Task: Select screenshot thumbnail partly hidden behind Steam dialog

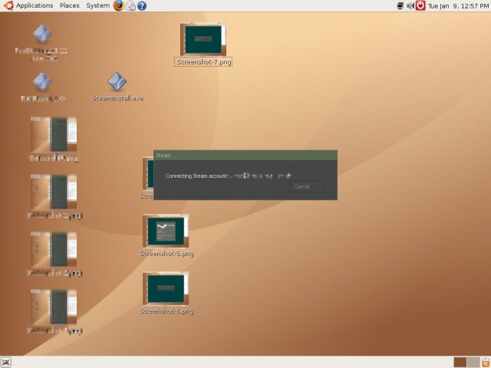Action: point(148,174)
